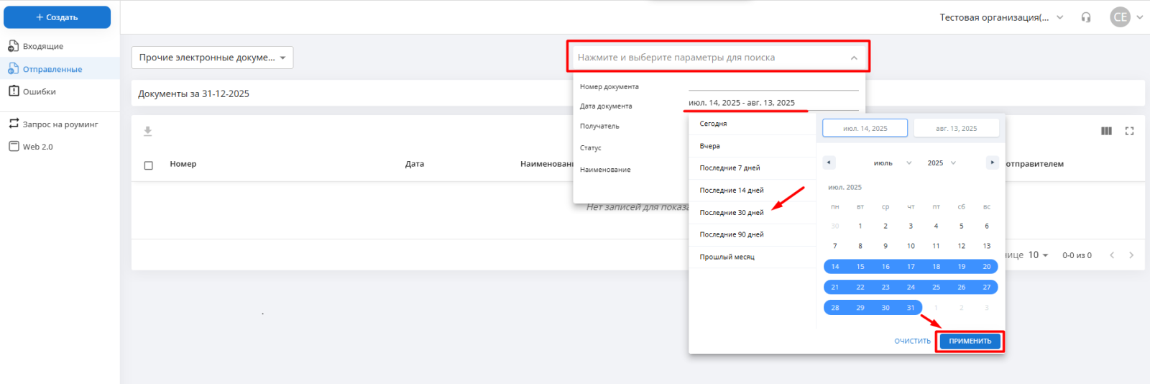Screen dimensions: 1150x384
Task: Choose Последние 30 дней preset
Action: pyautogui.click(x=732, y=213)
